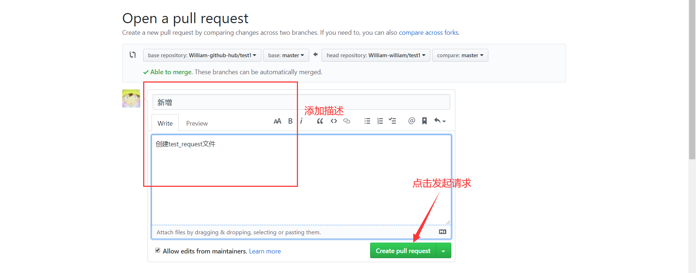Mention a user with the @ icon
Image resolution: width=696 pixels, height=273 pixels.
411,121
